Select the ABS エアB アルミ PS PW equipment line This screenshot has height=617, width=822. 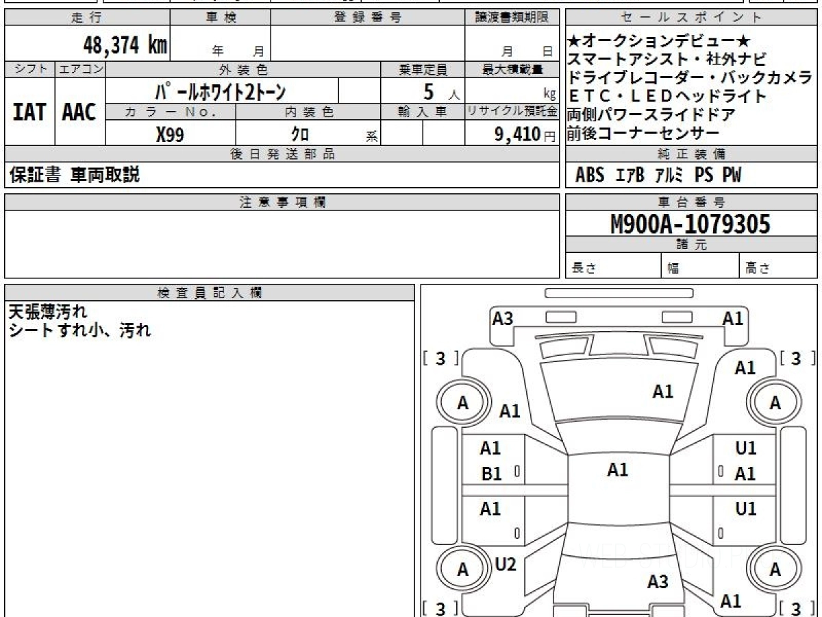(x=658, y=176)
